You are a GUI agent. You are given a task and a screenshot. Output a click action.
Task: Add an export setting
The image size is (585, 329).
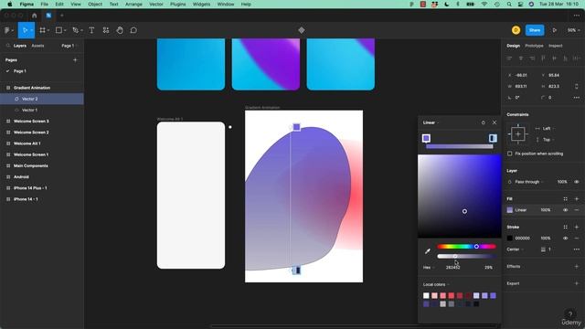tap(577, 283)
